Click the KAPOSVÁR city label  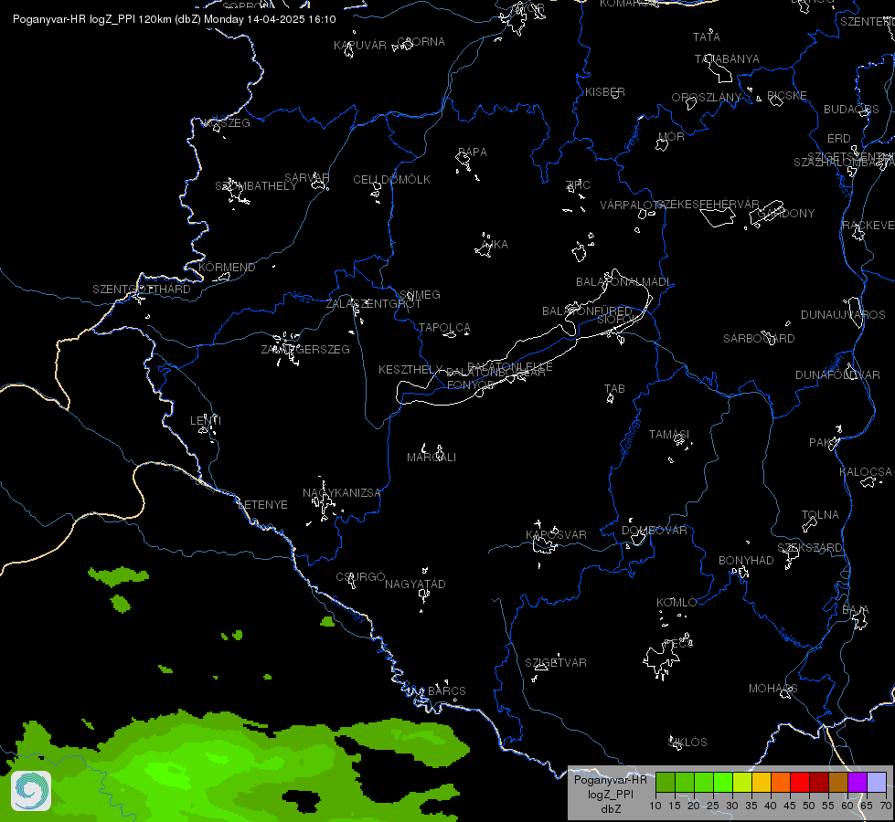coord(556,535)
